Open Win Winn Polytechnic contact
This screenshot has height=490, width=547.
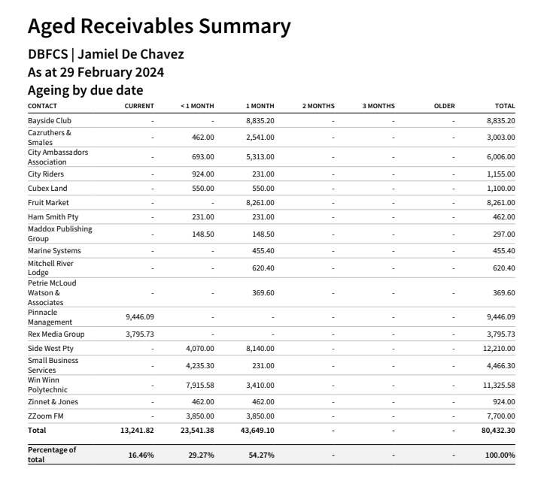[x=47, y=385]
